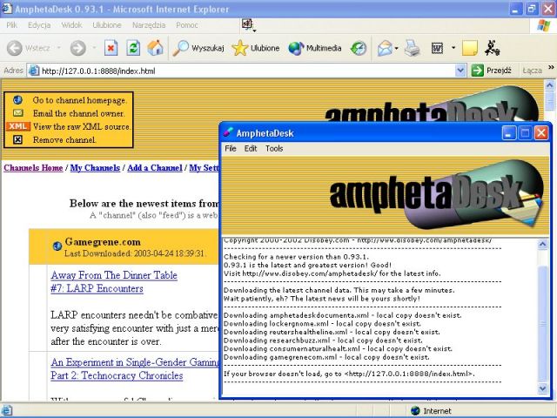This screenshot has width=557, height=418.
Task: Stop page loading with red X icon
Action: (x=111, y=48)
